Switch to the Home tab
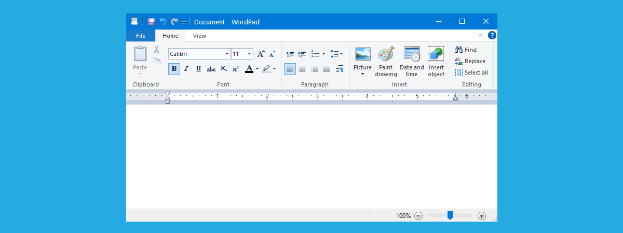Viewport: 623px width, 233px height. coord(170,36)
